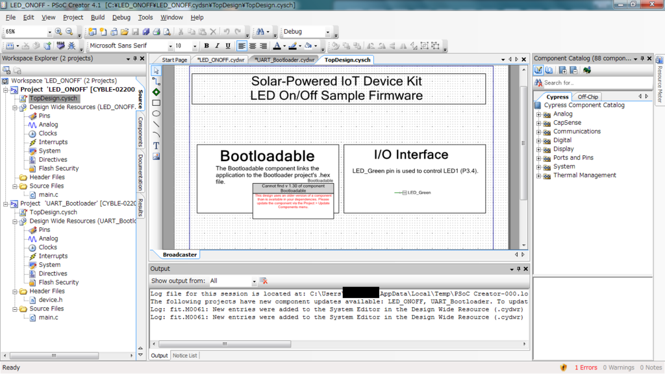Align text left
The height and width of the screenshot is (374, 665).
[242, 46]
